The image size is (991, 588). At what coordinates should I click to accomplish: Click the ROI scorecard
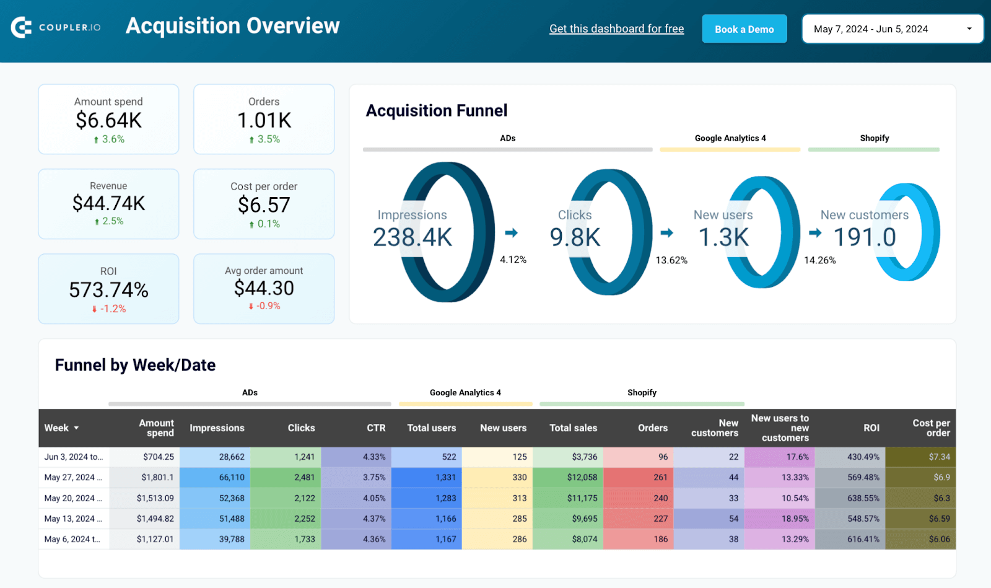click(108, 289)
